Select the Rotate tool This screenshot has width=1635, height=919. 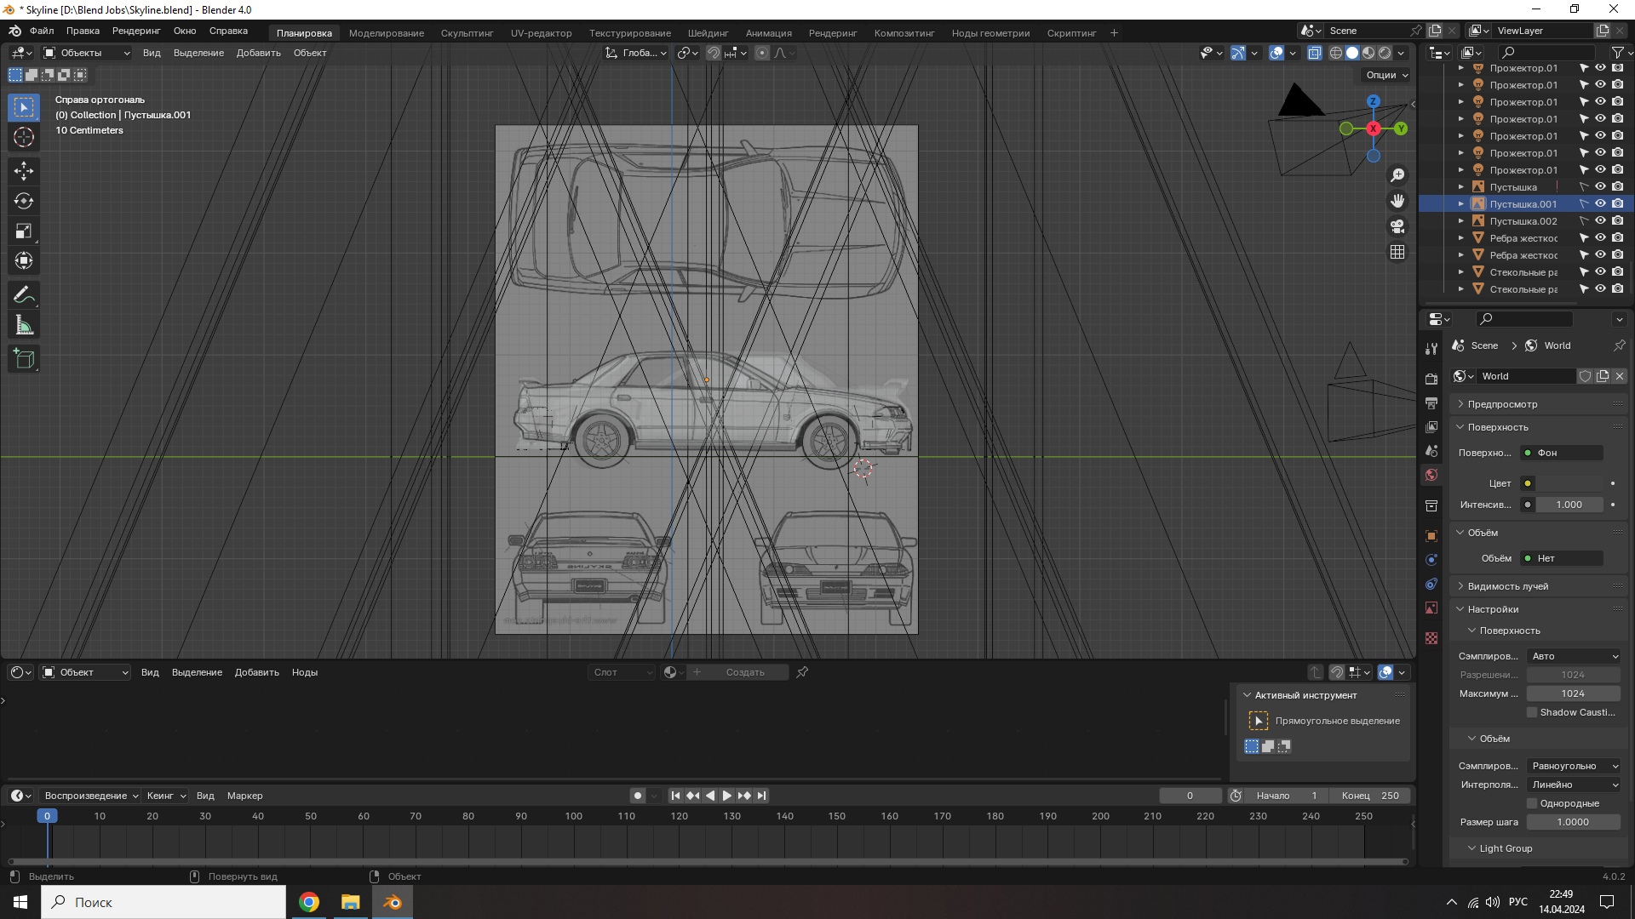click(24, 202)
